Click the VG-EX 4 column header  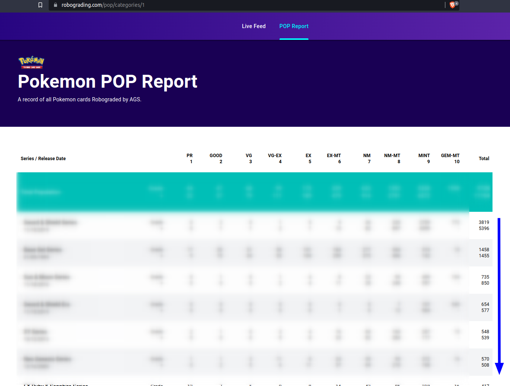(275, 159)
